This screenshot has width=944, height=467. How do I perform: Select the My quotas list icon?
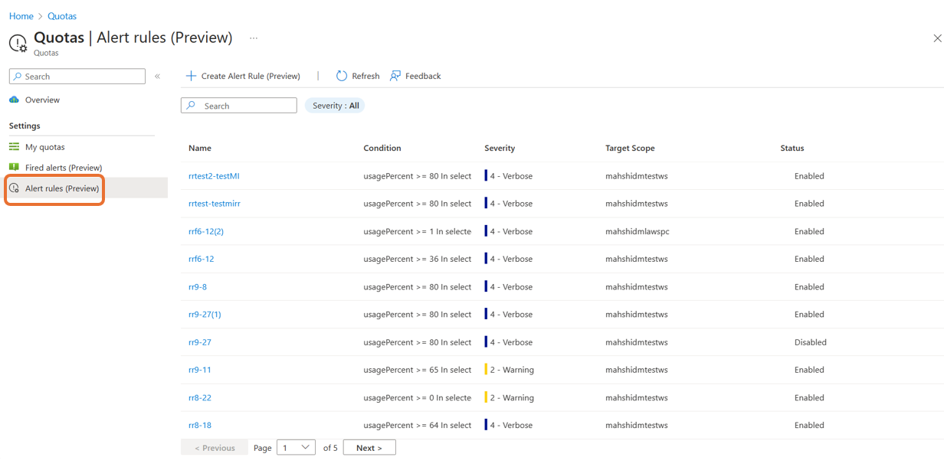(14, 146)
